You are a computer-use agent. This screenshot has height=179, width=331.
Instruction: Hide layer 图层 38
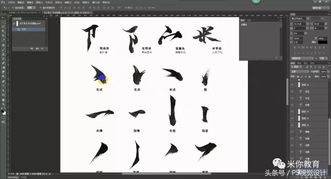coord(292,125)
